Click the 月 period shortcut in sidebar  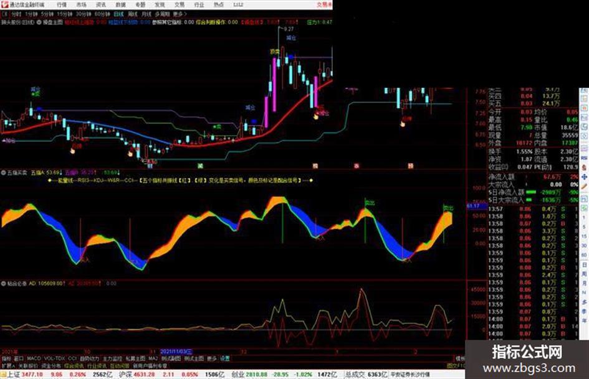point(584,283)
